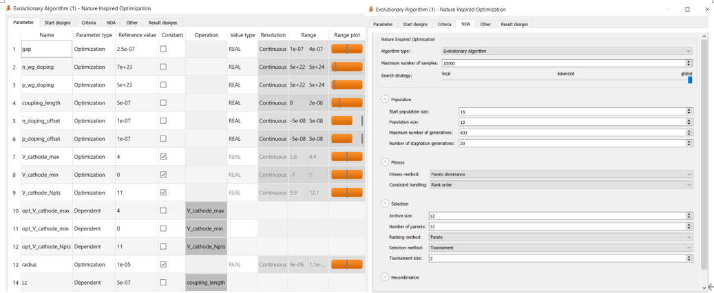Viewport: 714px width, 293px height.
Task: Click app icon in left window title bar
Action: [x=8, y=8]
